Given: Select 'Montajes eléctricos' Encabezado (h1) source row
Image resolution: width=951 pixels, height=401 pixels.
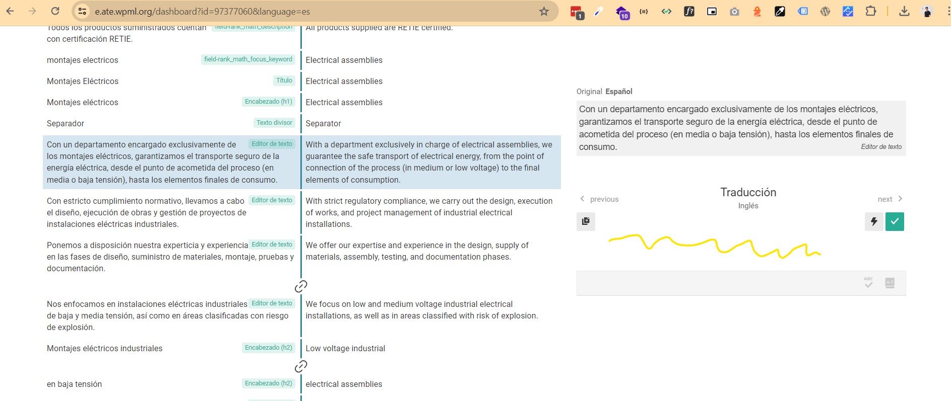Looking at the screenshot, I should [x=82, y=102].
